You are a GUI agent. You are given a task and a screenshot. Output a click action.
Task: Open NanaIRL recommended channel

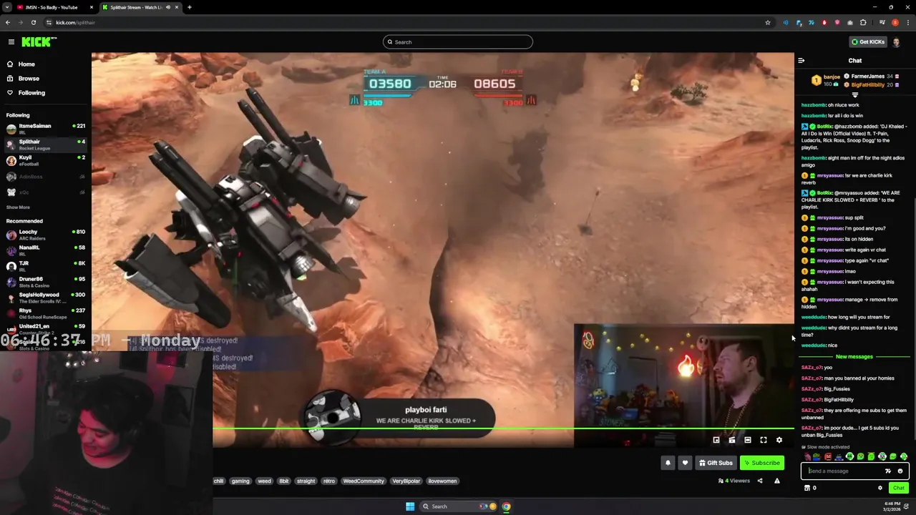click(46, 250)
